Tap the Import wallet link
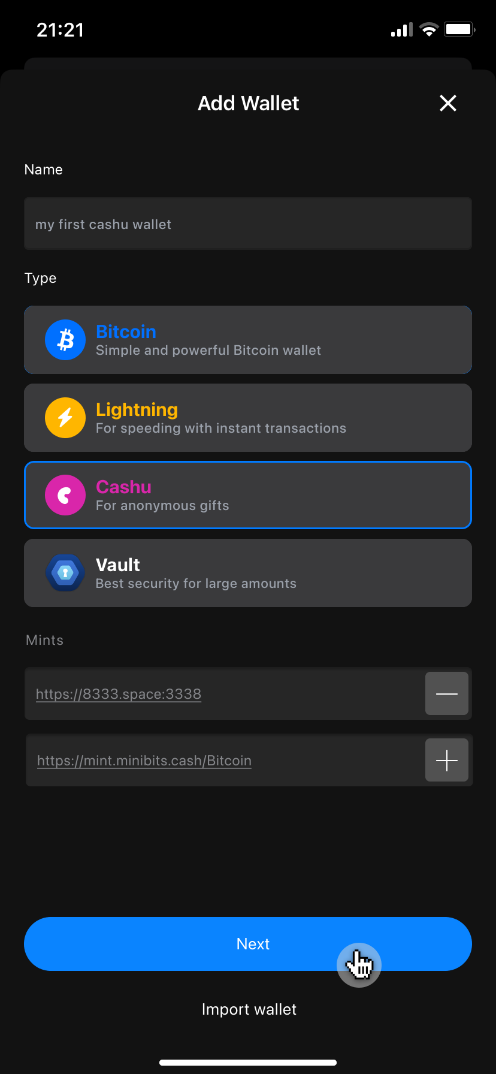This screenshot has height=1074, width=496. click(x=249, y=1009)
